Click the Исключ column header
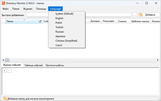161x101 pixels. pyautogui.click(x=155, y=21)
